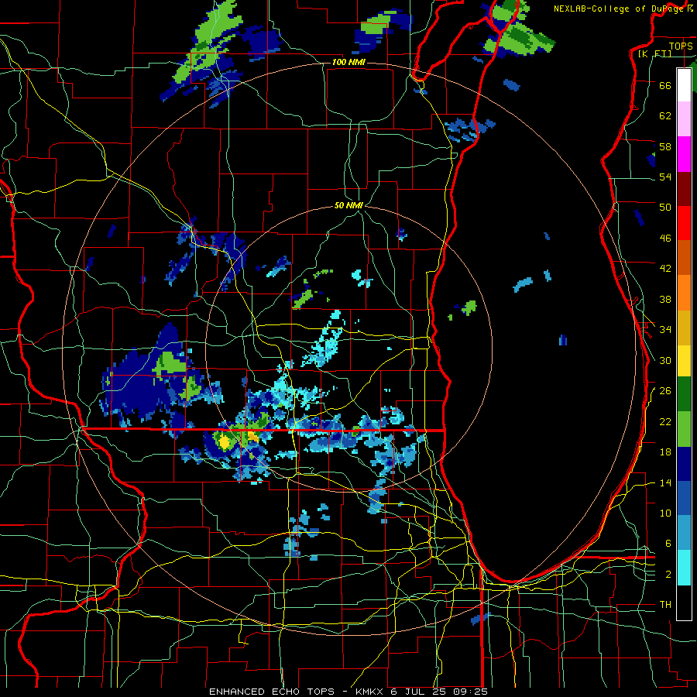Click the "14" value on the legend
This screenshot has height=697, width=697.
point(665,482)
